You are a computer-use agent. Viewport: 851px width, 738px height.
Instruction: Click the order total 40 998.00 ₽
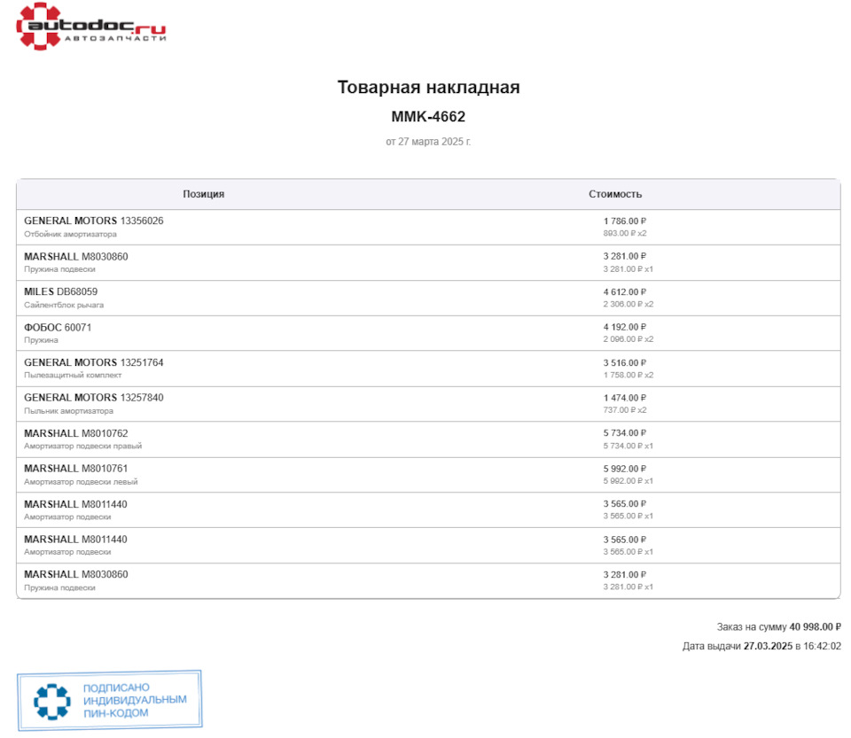click(x=815, y=627)
